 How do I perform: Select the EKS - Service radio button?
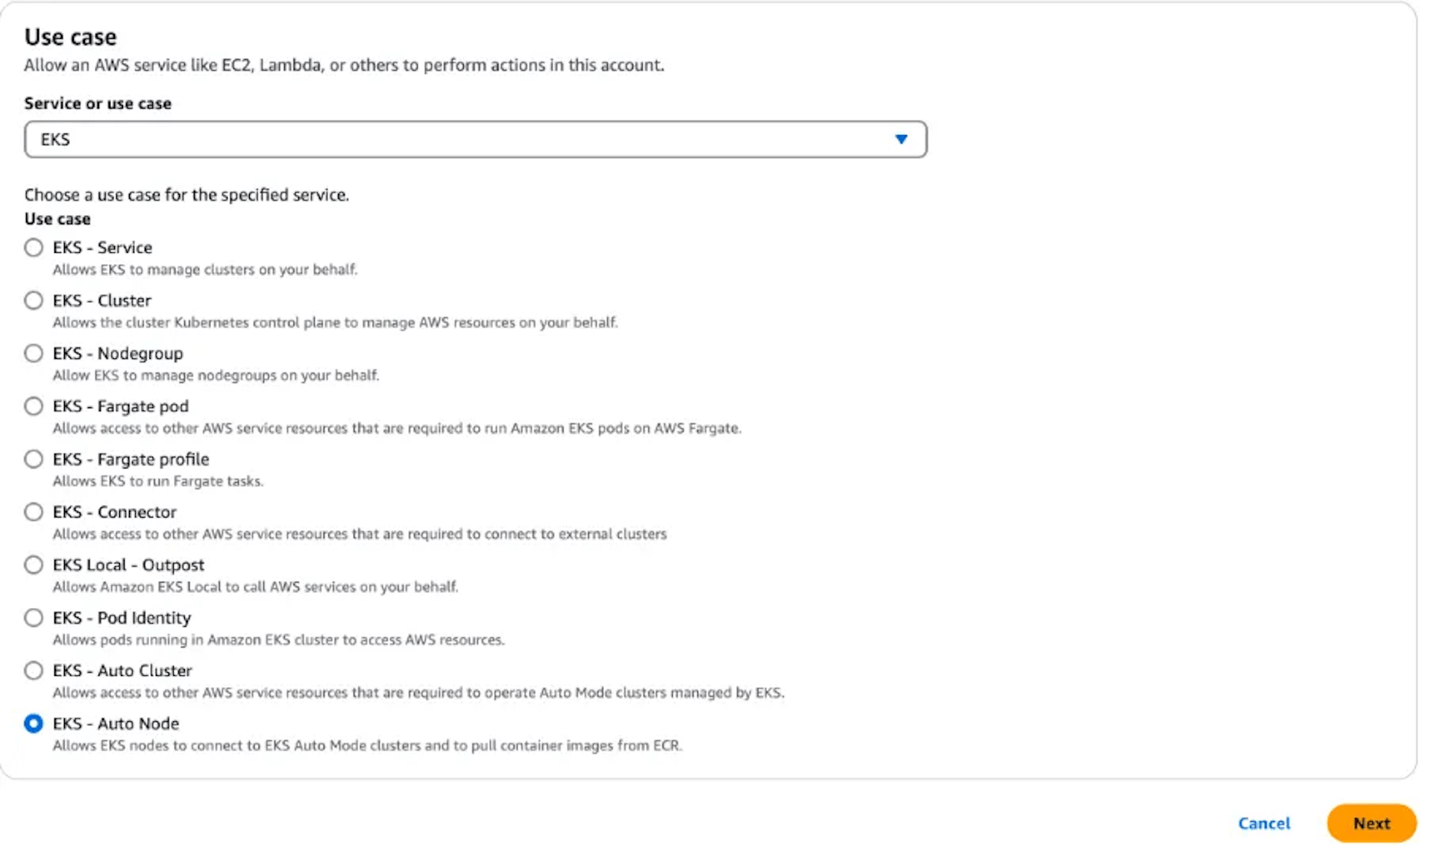(x=34, y=248)
